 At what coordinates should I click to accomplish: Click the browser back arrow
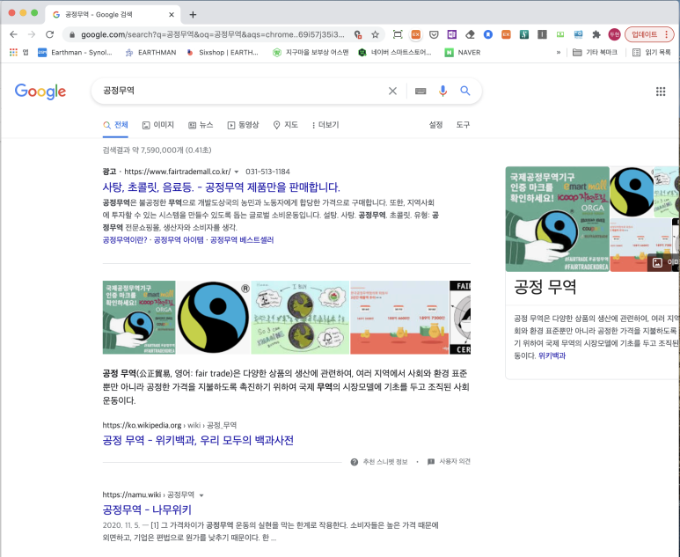[13, 34]
